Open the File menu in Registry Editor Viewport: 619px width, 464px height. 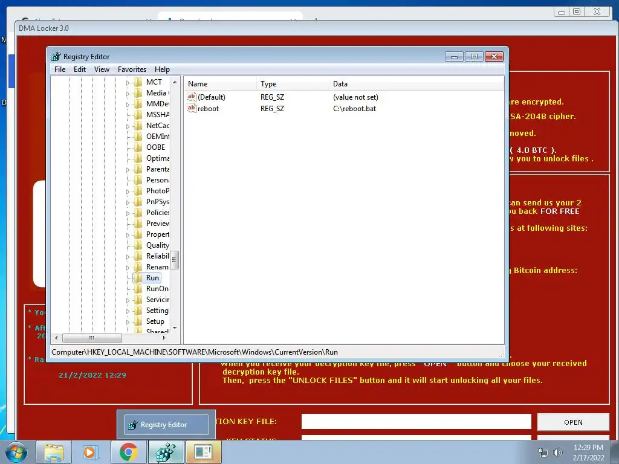click(60, 69)
